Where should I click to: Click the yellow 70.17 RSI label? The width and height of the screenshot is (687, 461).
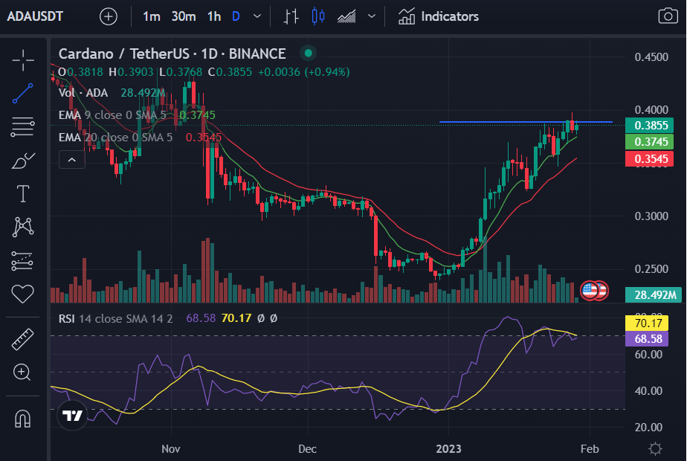click(x=648, y=323)
